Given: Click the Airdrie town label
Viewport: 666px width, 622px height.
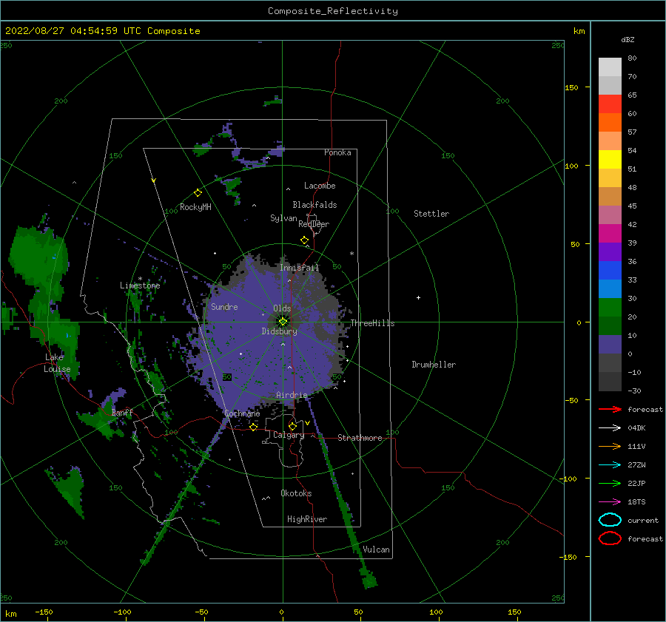Looking at the screenshot, I should click(292, 395).
